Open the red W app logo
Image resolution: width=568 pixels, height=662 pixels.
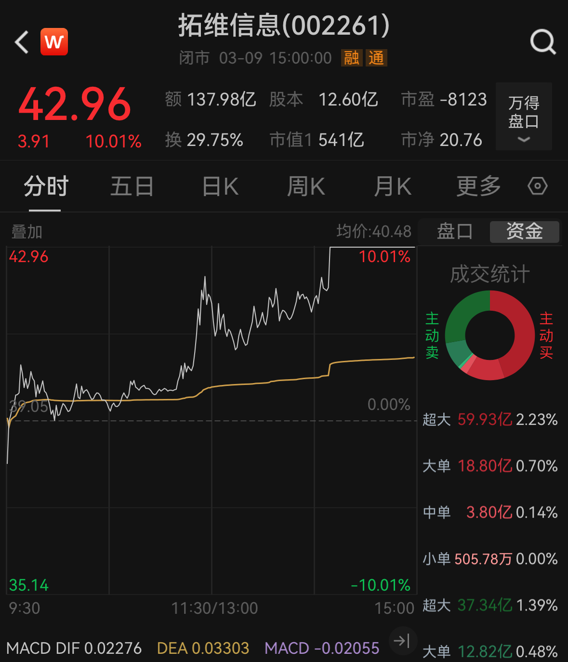tap(54, 42)
